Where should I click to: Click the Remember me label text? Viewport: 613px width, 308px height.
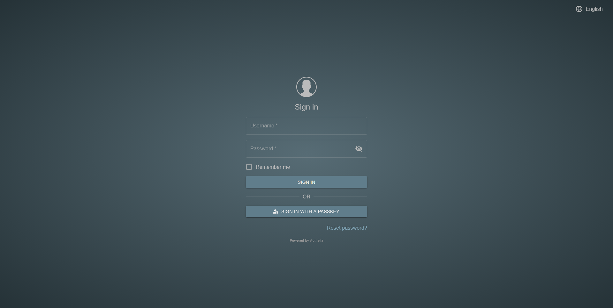point(273,167)
